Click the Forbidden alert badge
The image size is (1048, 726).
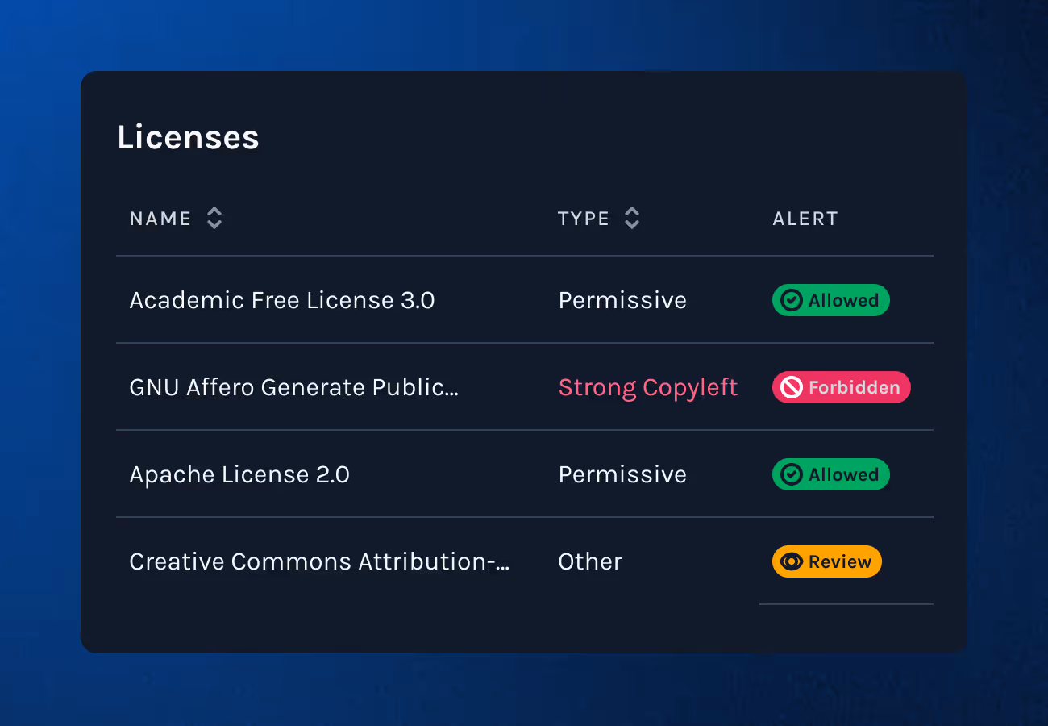[x=842, y=387]
